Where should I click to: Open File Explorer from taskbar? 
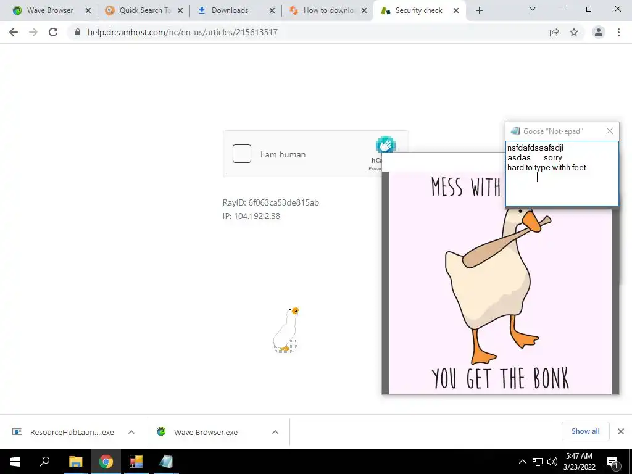[75, 462]
